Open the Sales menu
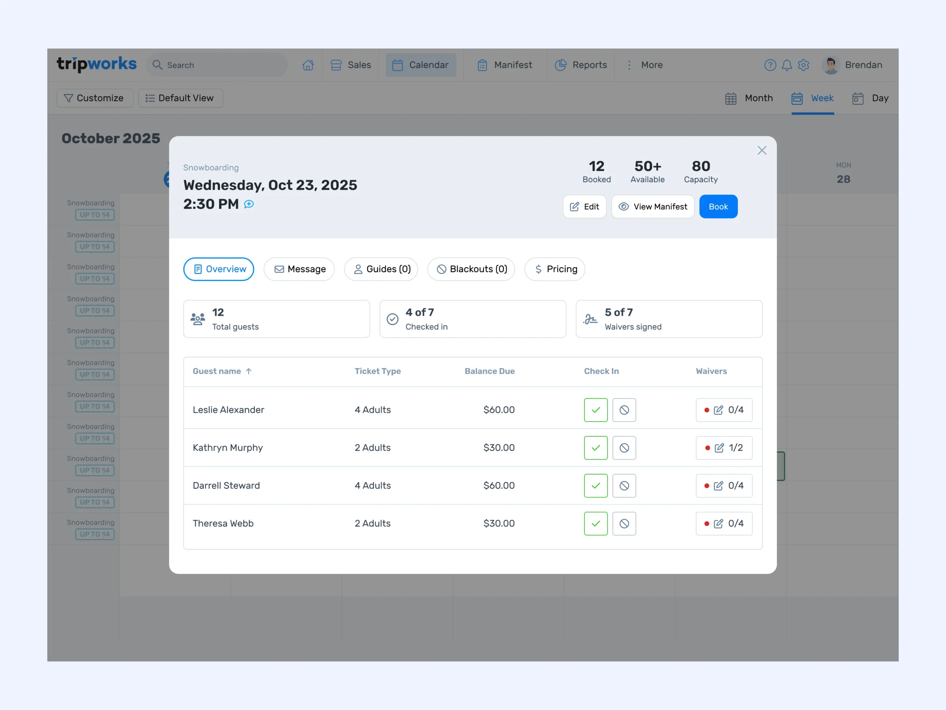946x710 pixels. [351, 65]
